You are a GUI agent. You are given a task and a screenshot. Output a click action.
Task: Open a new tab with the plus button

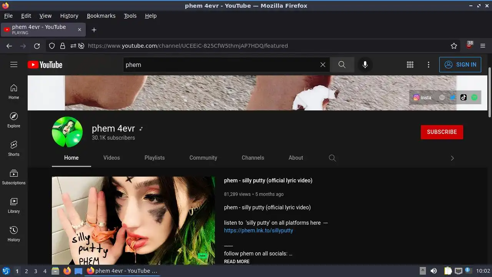94,30
